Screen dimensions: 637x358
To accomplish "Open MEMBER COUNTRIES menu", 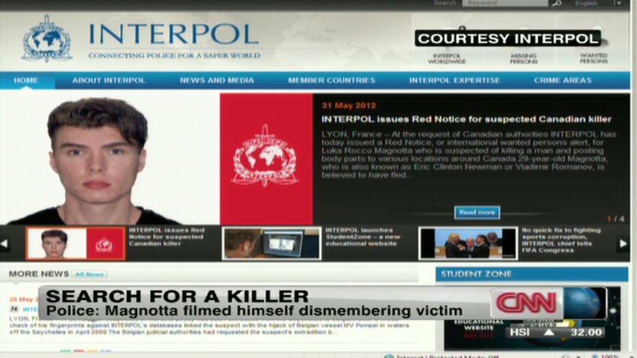I will (x=331, y=80).
